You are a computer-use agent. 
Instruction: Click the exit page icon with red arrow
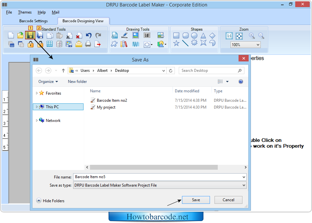point(97,44)
